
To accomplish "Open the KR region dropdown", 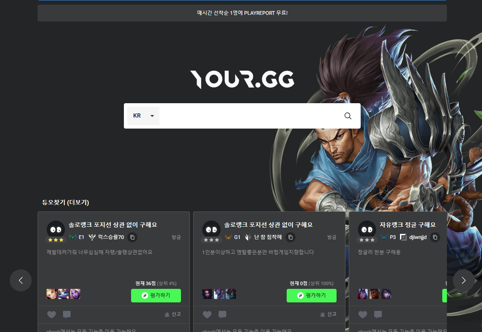I will point(143,116).
